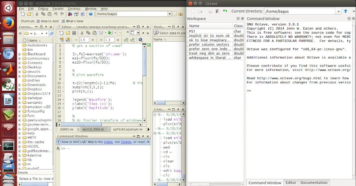Click Redo arrow in MATLAB main toolbar

coord(62,14)
